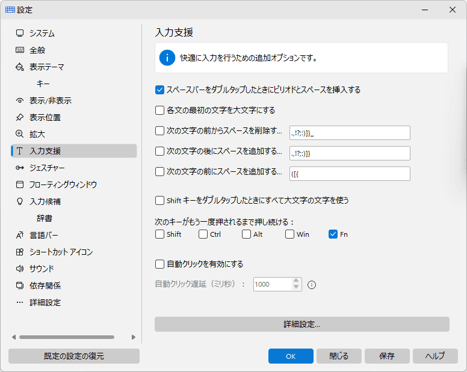Click the eye icon beside 表示/非表示
This screenshot has height=372, width=467.
pyautogui.click(x=20, y=101)
